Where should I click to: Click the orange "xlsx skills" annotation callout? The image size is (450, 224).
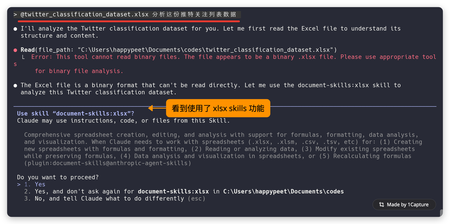point(218,108)
